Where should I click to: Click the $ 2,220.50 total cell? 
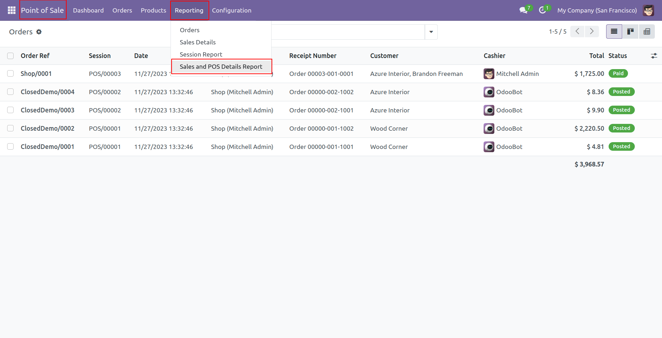point(589,129)
